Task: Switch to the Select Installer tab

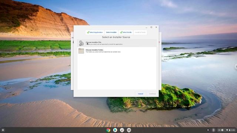Action: [x=111, y=32]
